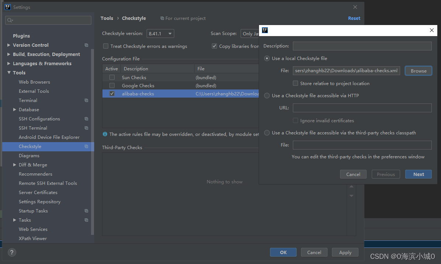Click the Reset link
441x264 pixels.
(354, 18)
